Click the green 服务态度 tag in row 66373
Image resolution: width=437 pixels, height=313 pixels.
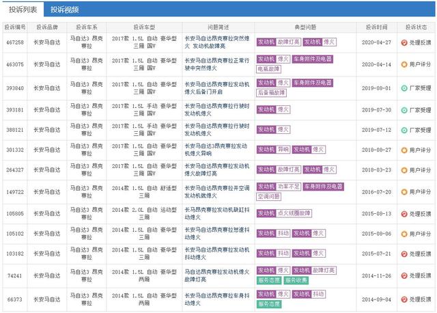point(269,304)
